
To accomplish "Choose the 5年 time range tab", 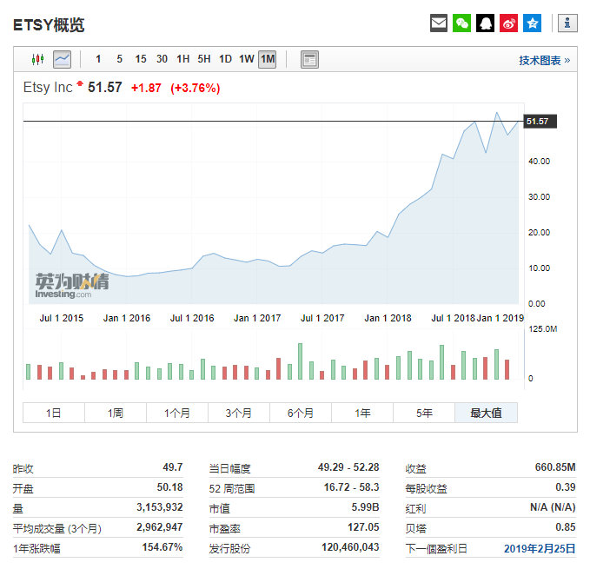I will point(424,413).
